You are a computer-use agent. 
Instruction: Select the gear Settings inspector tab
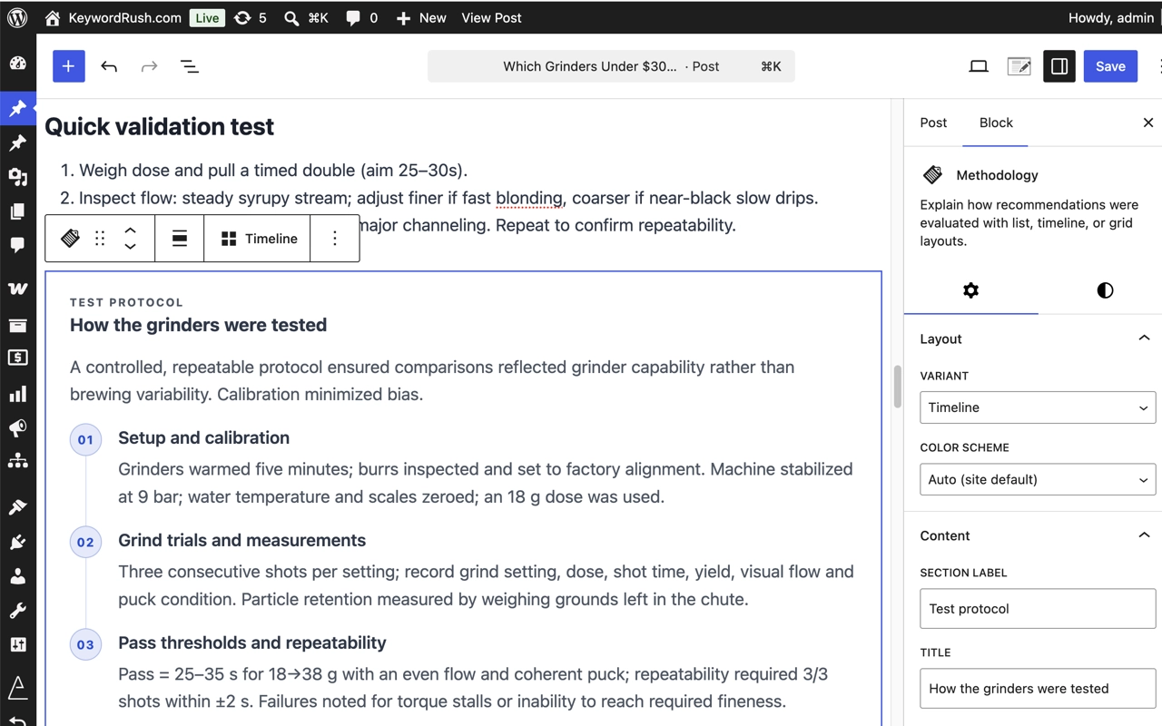970,290
